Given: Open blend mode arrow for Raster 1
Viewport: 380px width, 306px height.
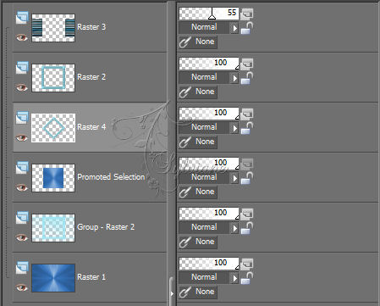Looking at the screenshot, I should [234, 278].
